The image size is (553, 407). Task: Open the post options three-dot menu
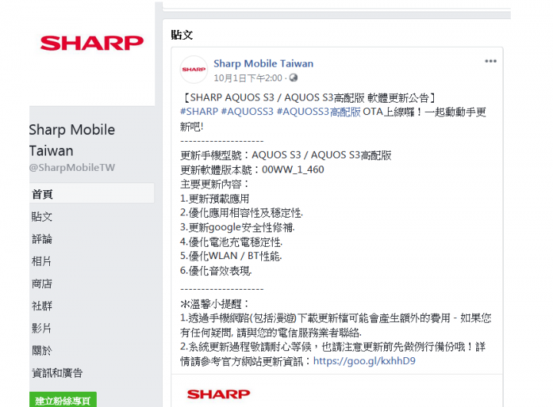[490, 61]
